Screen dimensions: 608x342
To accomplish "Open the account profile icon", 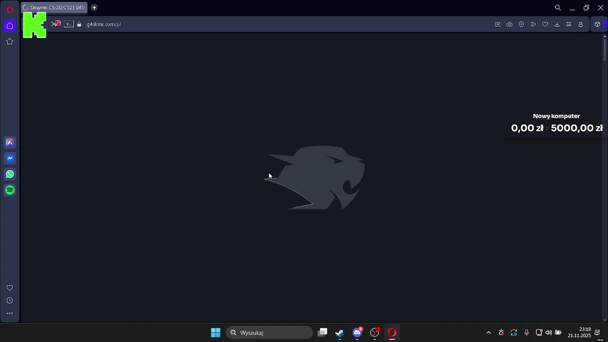I will coord(581,24).
